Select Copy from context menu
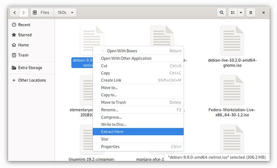The height and width of the screenshot is (168, 277). [138, 73]
